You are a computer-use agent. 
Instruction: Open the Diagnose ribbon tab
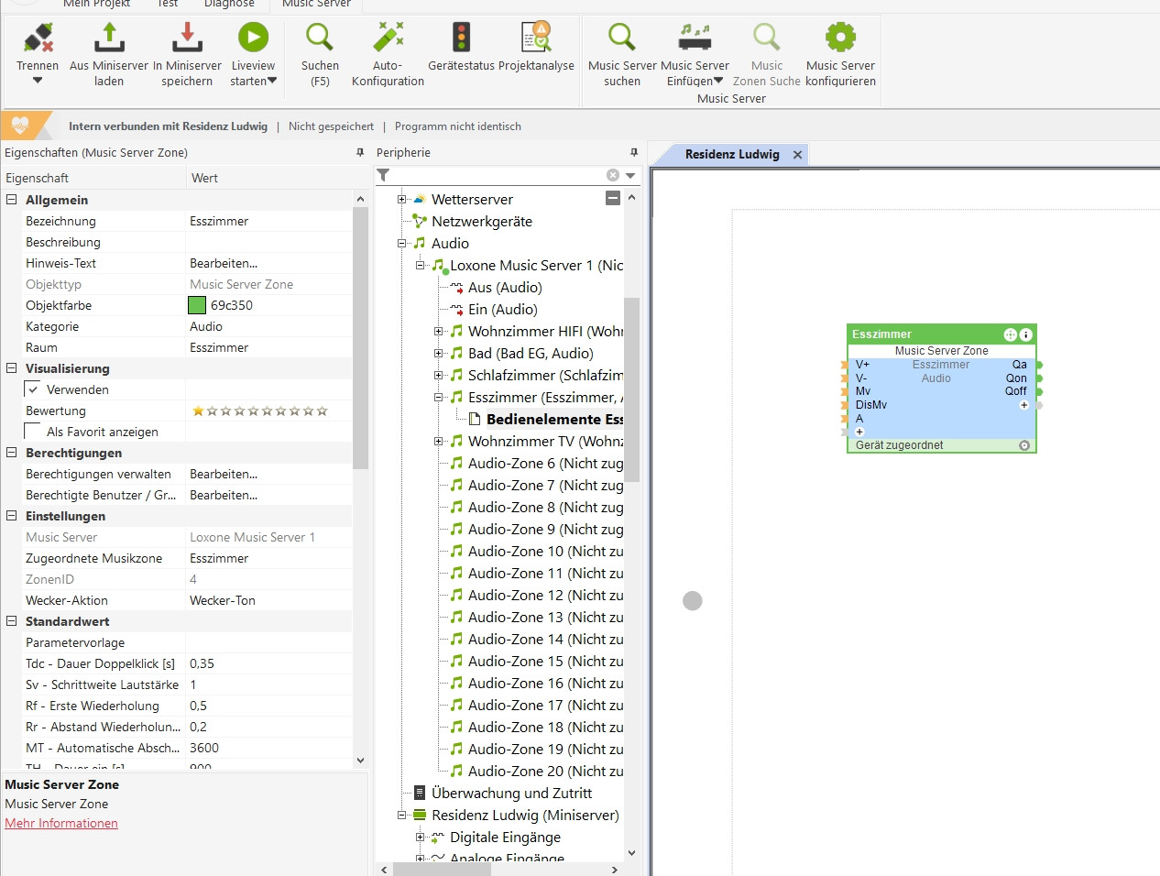229,4
